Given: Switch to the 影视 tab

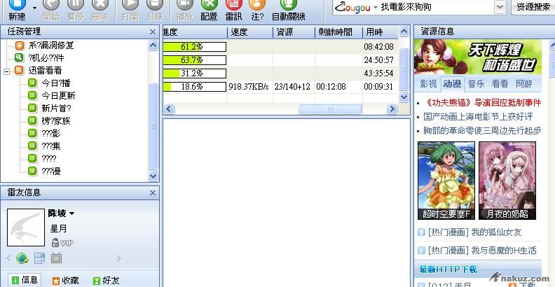Looking at the screenshot, I should [x=428, y=84].
